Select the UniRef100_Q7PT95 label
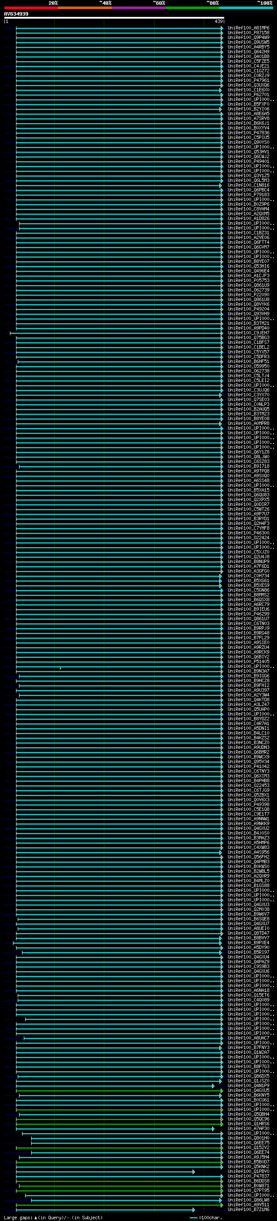Image resolution: width=277 pixels, height=1221 pixels. 248,1190
